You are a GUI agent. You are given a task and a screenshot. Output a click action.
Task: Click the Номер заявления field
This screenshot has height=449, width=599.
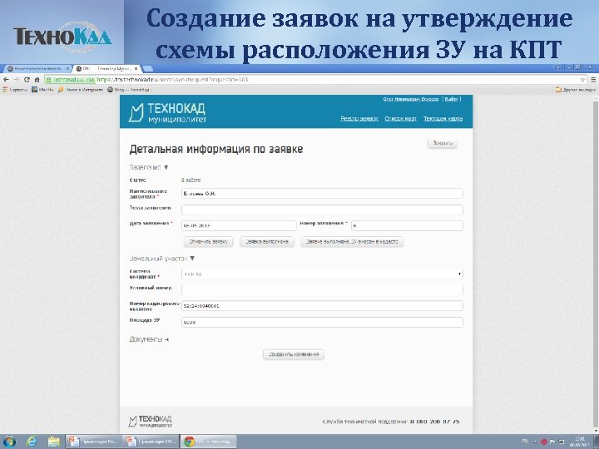tap(407, 225)
